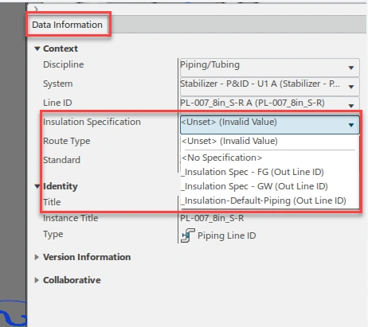Click the Piping Line ID type icon
This screenshot has height=327, width=368.
click(x=188, y=236)
